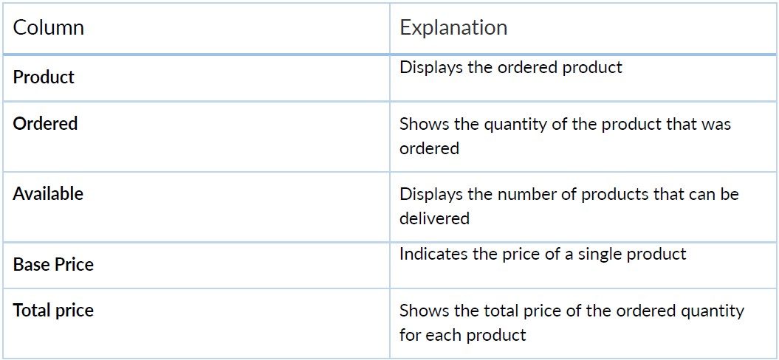The height and width of the screenshot is (360, 779).
Task: Click the word "was" in Ordered explanation
Action: (x=715, y=124)
